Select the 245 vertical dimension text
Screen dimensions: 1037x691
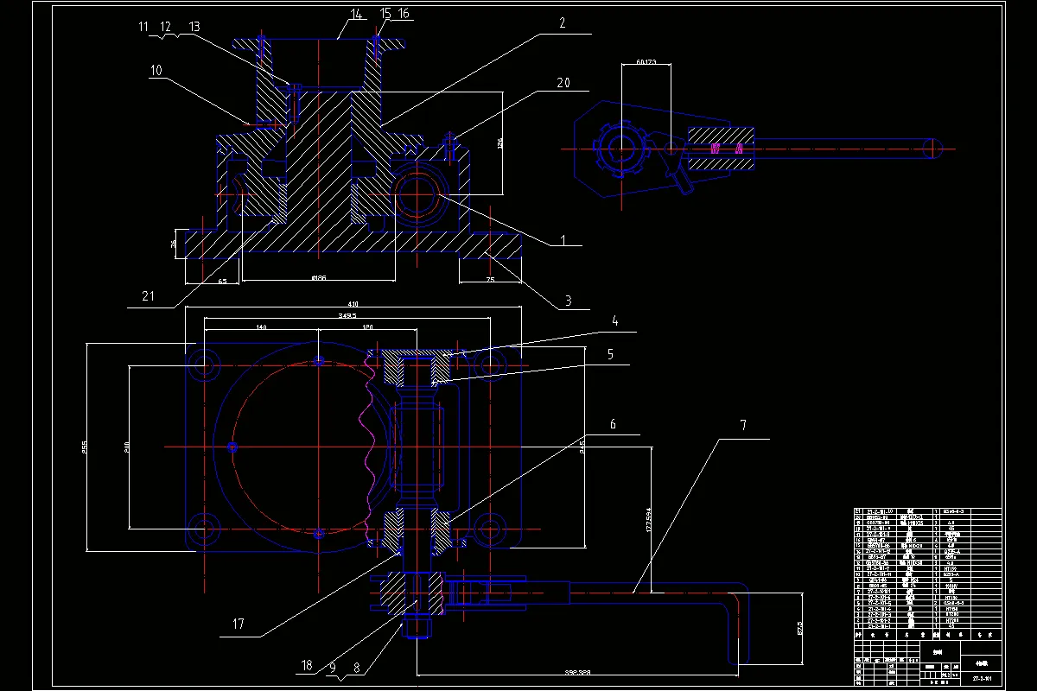click(582, 446)
